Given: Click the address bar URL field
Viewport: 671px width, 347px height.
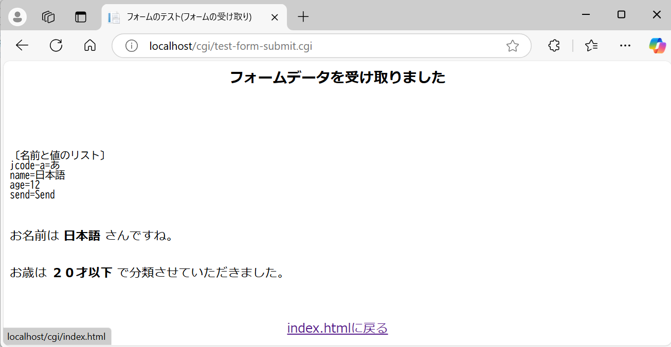Looking at the screenshot, I should click(x=321, y=46).
